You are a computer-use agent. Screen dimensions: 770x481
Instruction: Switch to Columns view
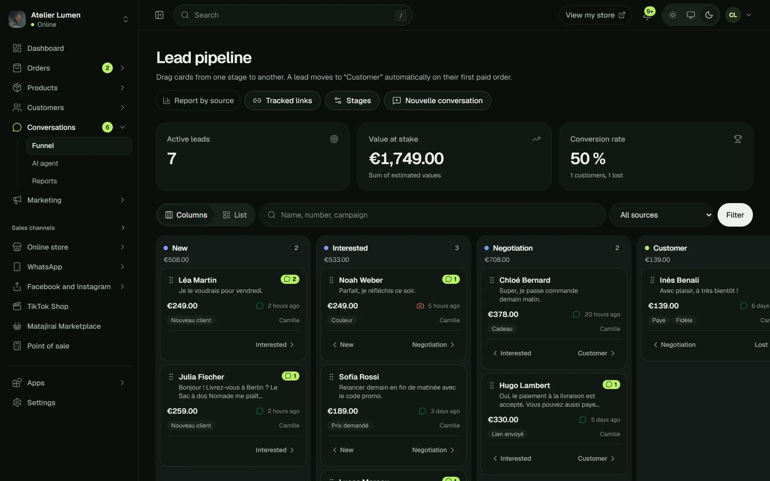point(186,215)
